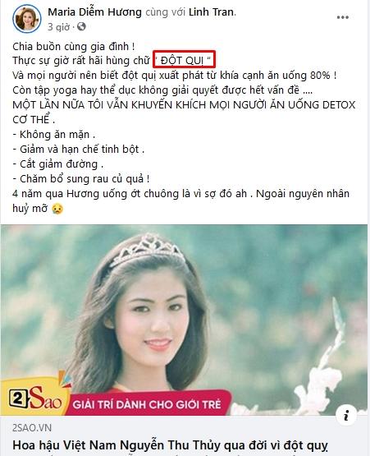
Task: Click the 'Không ăn mặn' bullet line
Action: coord(54,135)
